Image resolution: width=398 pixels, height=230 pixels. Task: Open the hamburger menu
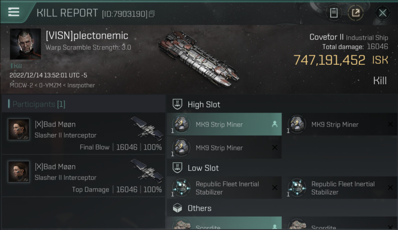point(14,12)
